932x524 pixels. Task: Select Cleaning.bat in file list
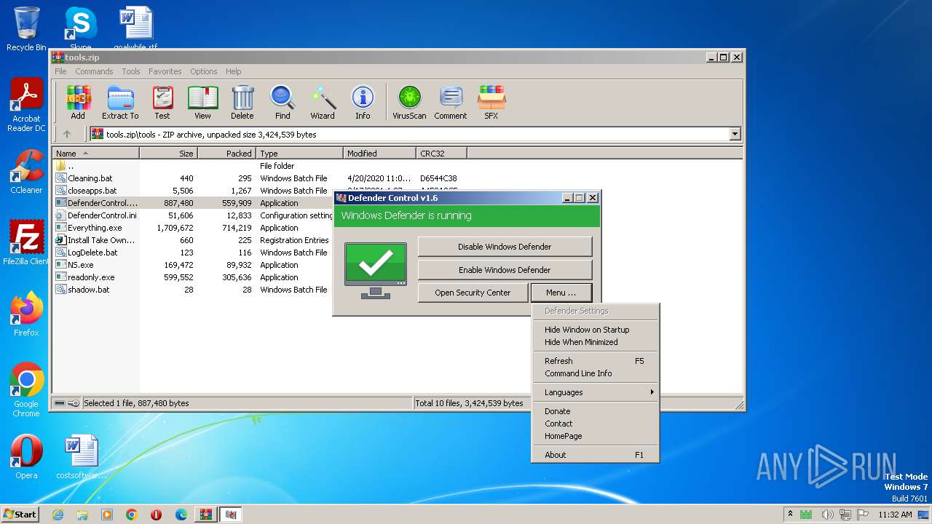pyautogui.click(x=90, y=178)
